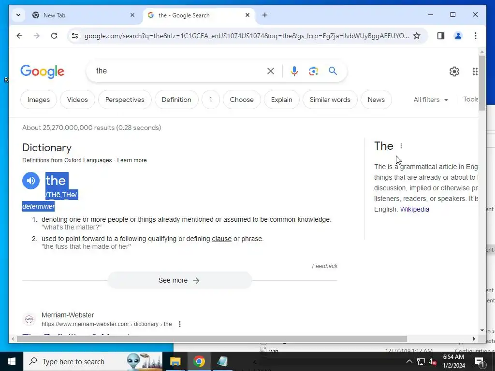The width and height of the screenshot is (495, 371).
Task: Filter results by News
Action: coord(376,100)
